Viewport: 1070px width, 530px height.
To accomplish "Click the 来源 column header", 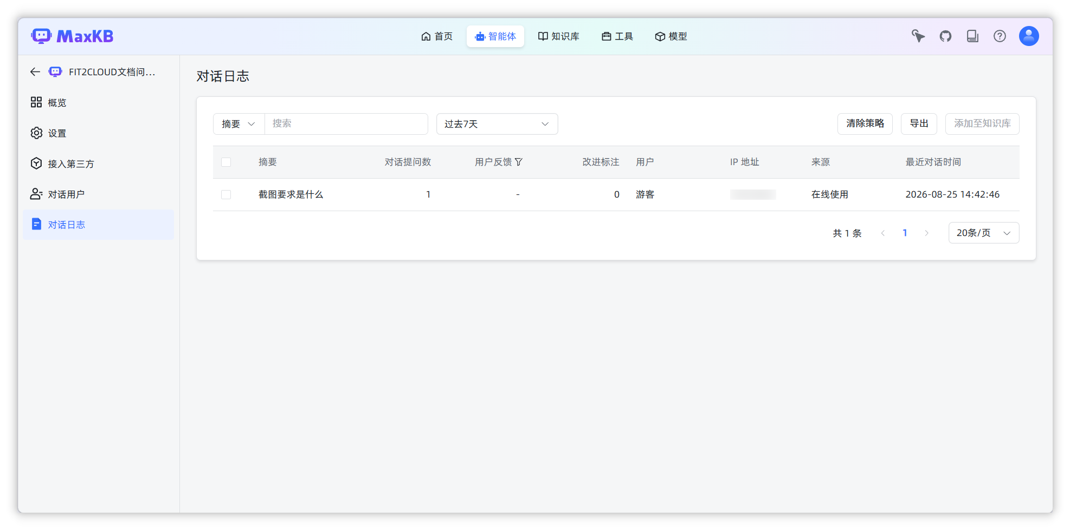I will click(820, 162).
